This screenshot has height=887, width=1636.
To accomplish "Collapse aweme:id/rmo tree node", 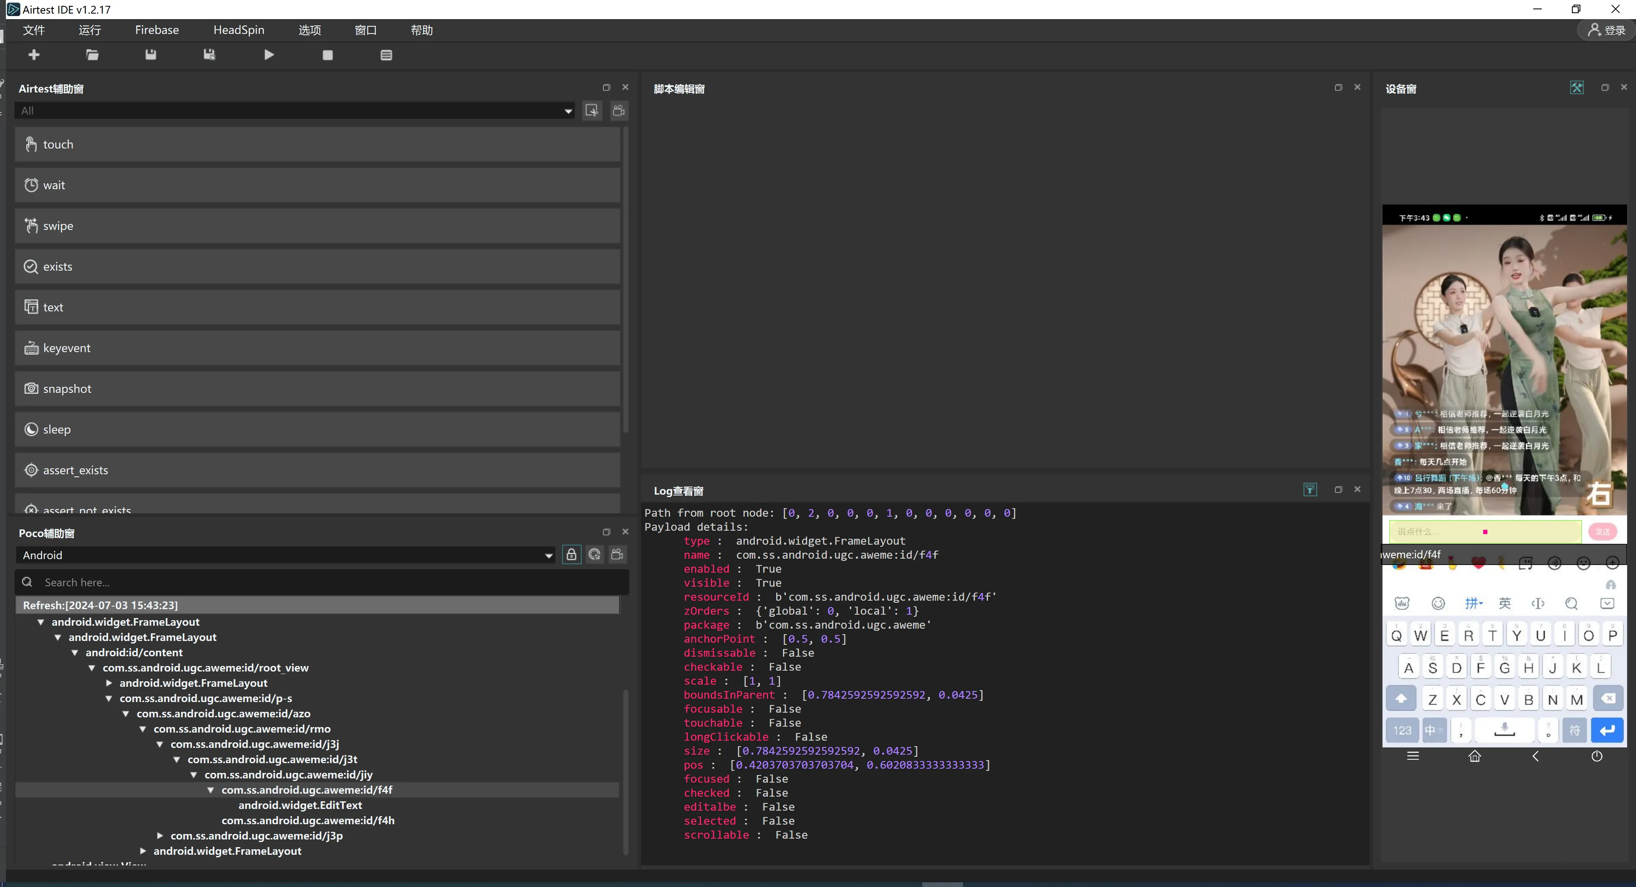I will point(143,729).
